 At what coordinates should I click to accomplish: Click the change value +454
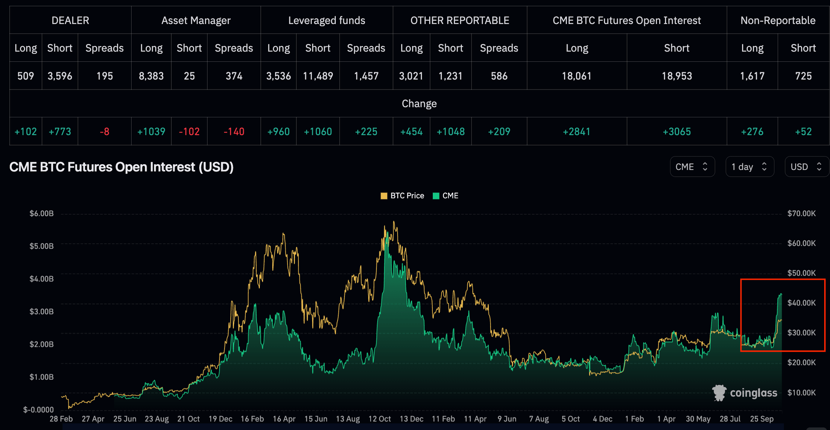point(411,131)
